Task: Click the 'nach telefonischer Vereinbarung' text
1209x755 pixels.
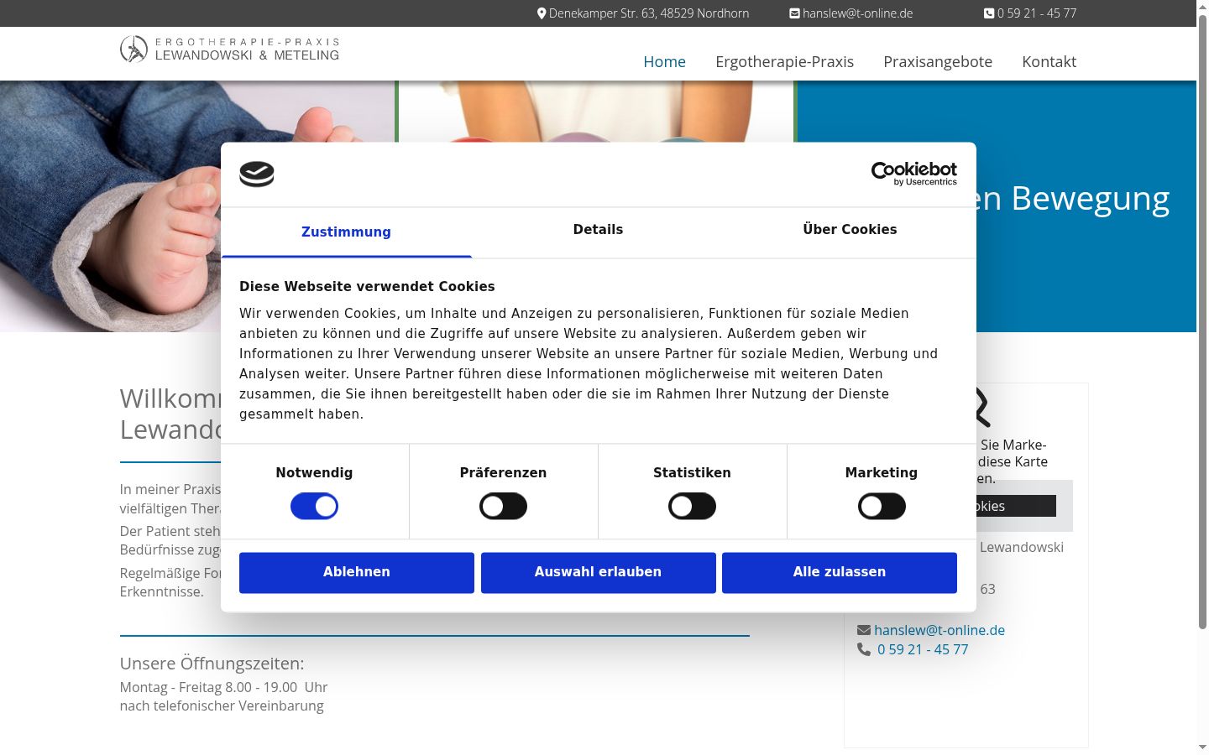Action: click(222, 706)
